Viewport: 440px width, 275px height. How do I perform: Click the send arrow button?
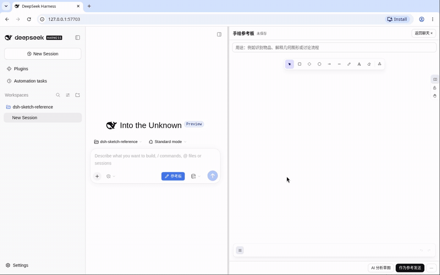click(x=213, y=176)
